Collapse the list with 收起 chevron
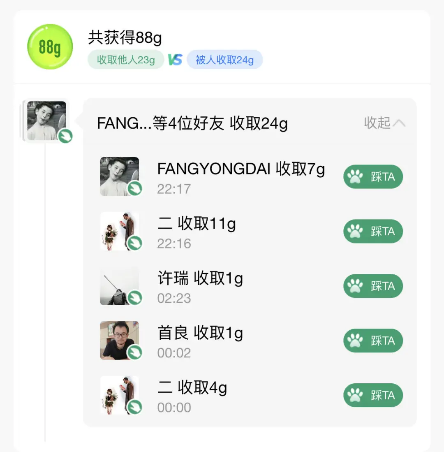Viewport: 444px width, 452px height. coord(384,123)
